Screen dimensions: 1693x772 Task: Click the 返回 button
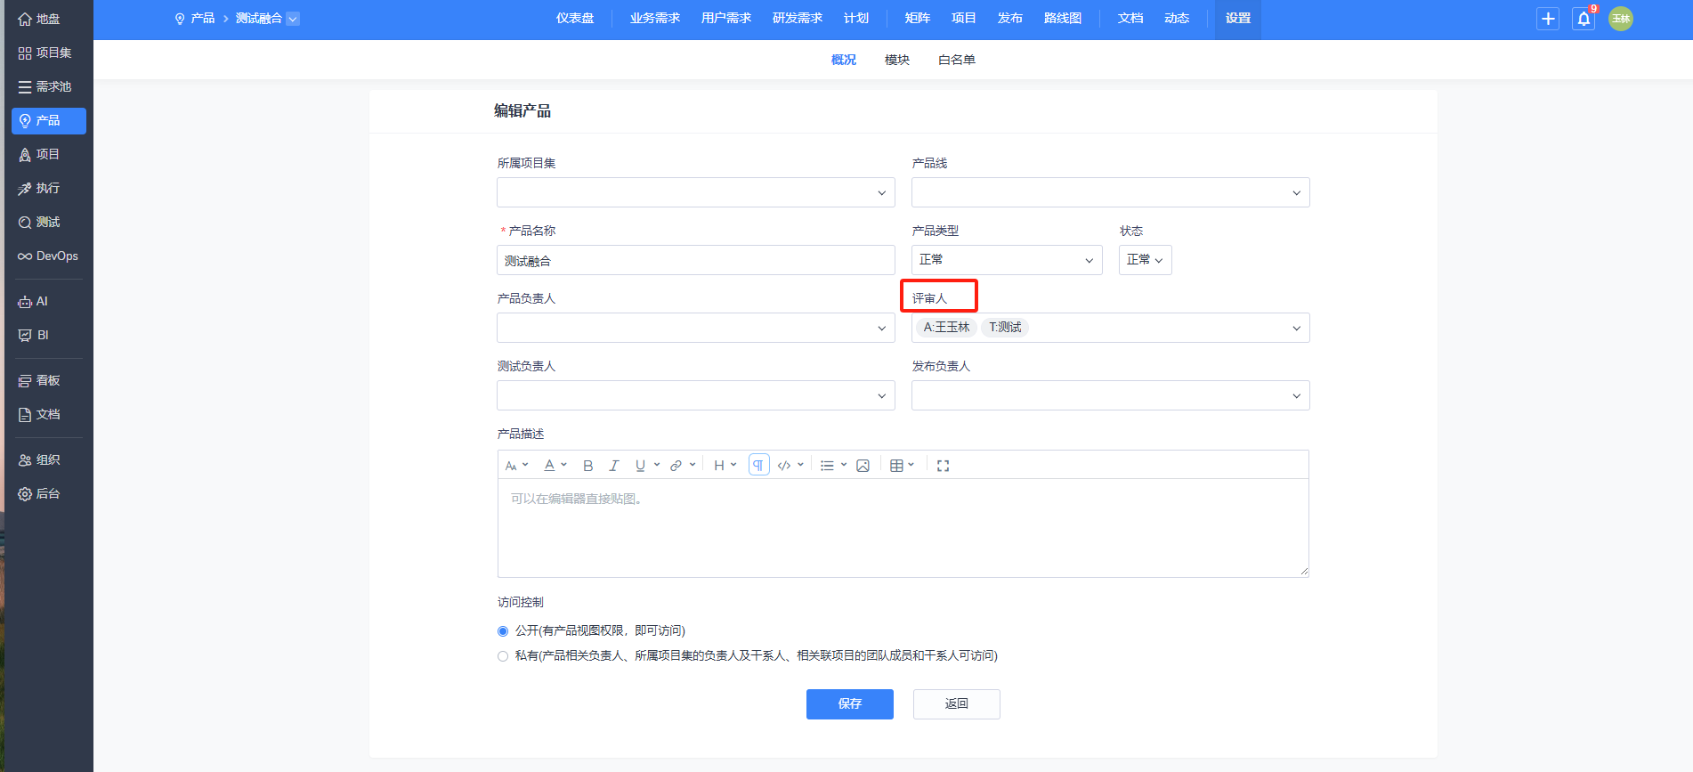[956, 703]
